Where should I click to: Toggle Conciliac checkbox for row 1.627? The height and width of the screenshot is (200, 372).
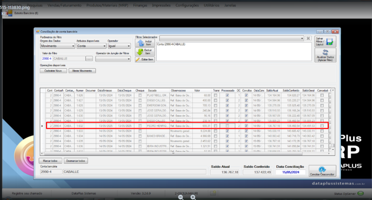pos(246,100)
